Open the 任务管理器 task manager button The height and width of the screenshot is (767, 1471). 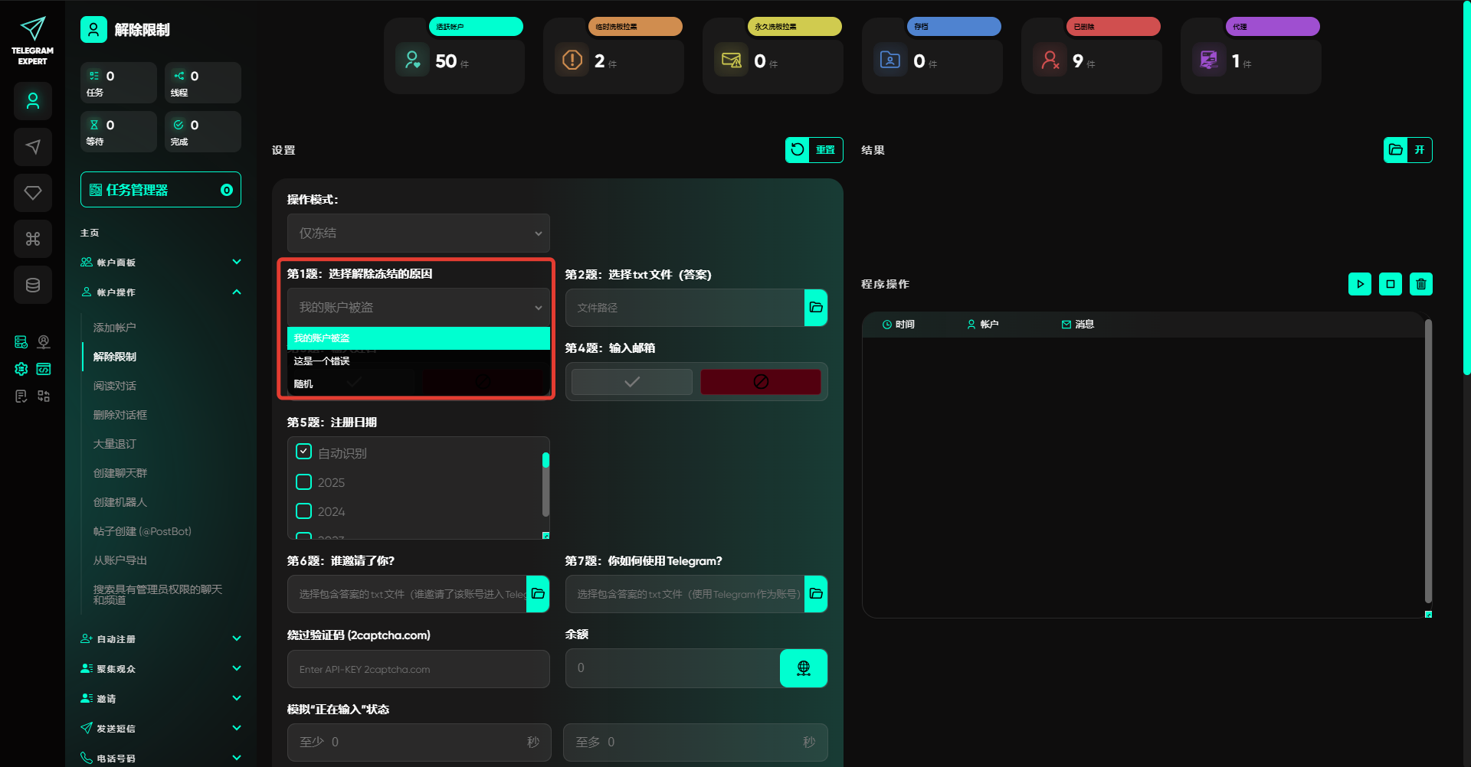(x=161, y=190)
